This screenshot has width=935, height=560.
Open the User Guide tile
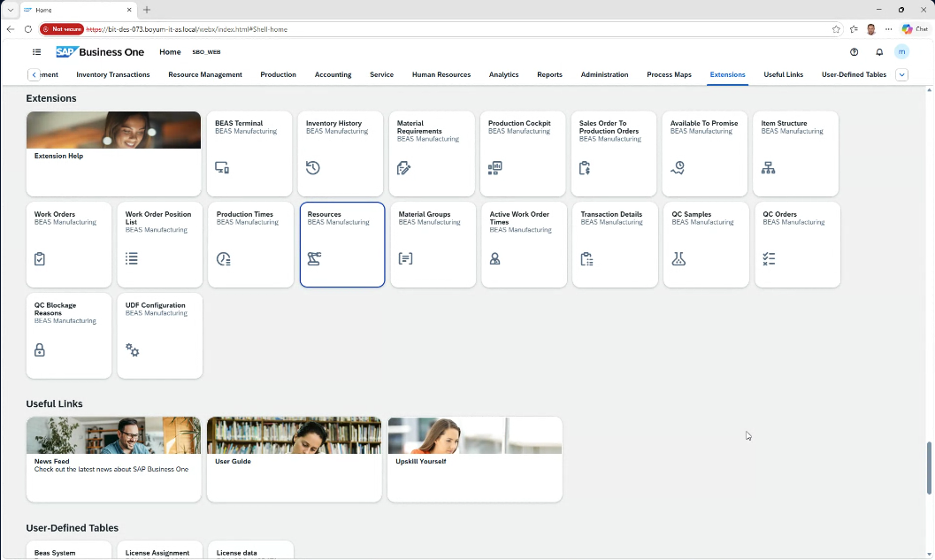pyautogui.click(x=294, y=459)
